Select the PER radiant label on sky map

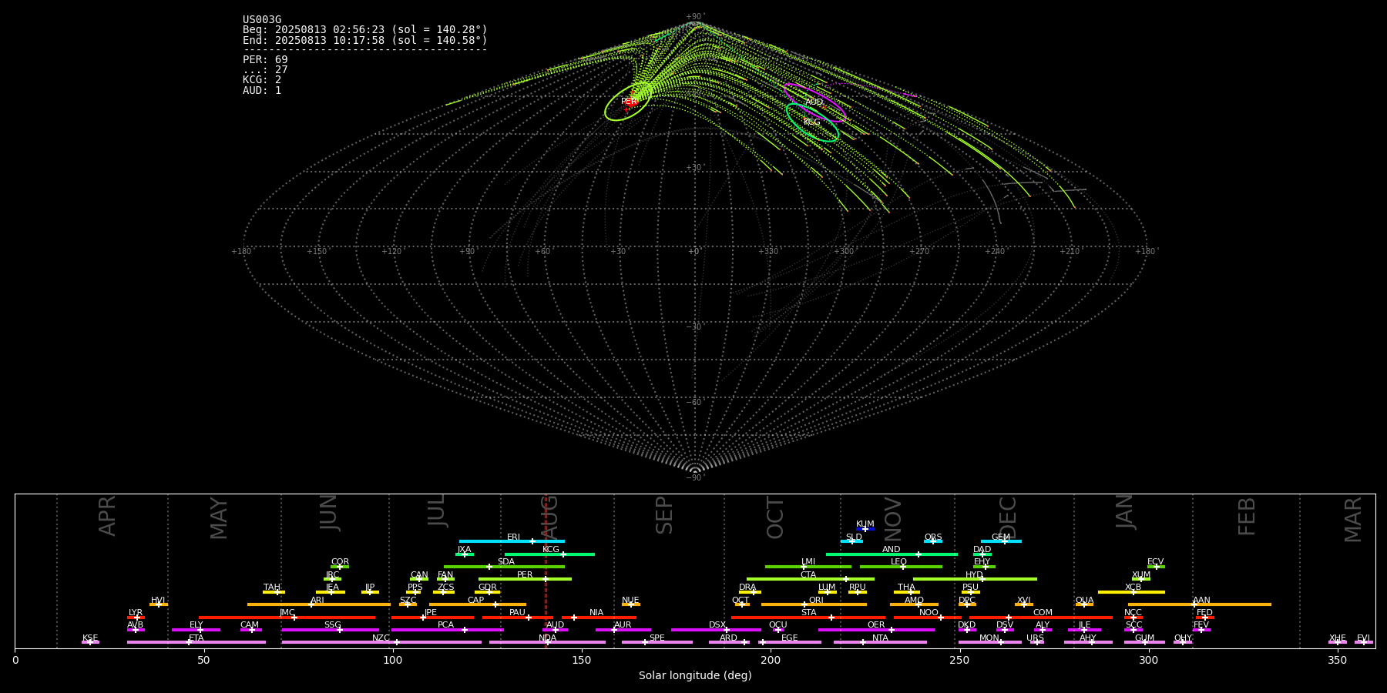click(629, 102)
